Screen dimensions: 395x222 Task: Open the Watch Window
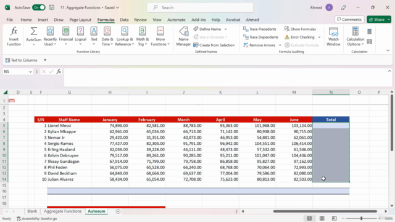(x=333, y=36)
